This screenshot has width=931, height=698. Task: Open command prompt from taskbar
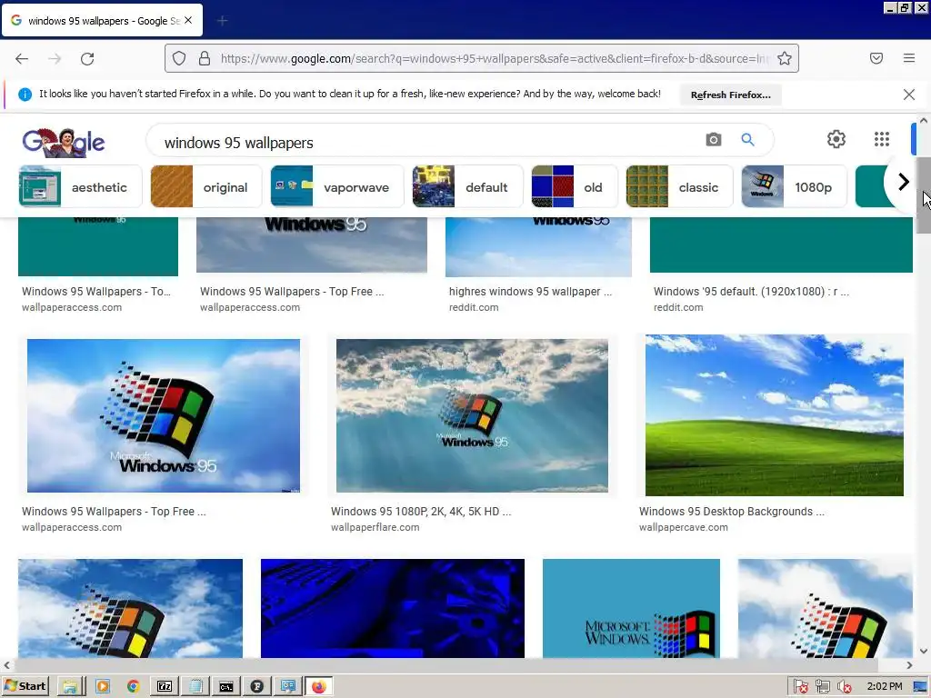coord(226,687)
